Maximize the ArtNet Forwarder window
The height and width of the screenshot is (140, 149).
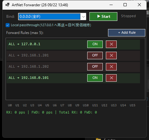pyautogui.click(x=125, y=5)
